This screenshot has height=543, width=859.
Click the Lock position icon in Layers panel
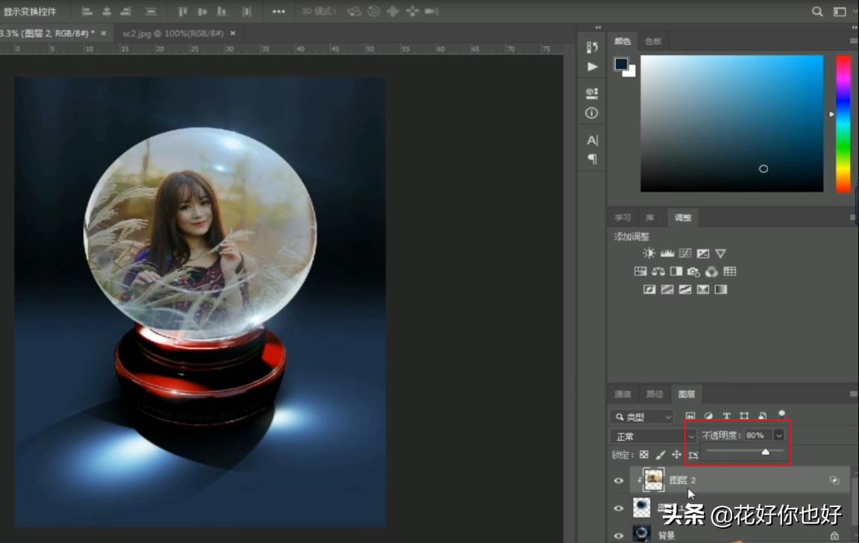(676, 455)
